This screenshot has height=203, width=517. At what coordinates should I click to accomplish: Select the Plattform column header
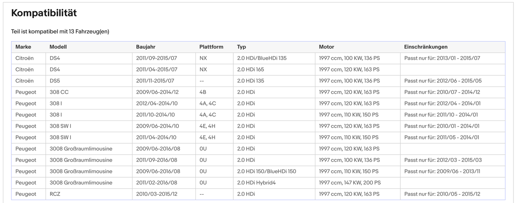211,47
